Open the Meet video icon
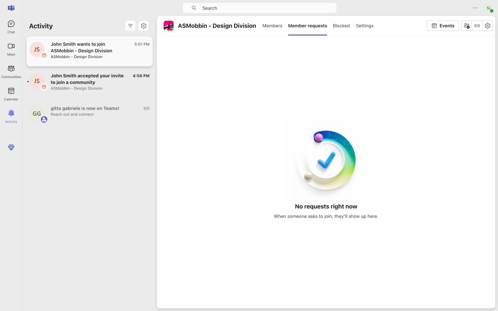 (x=11, y=49)
